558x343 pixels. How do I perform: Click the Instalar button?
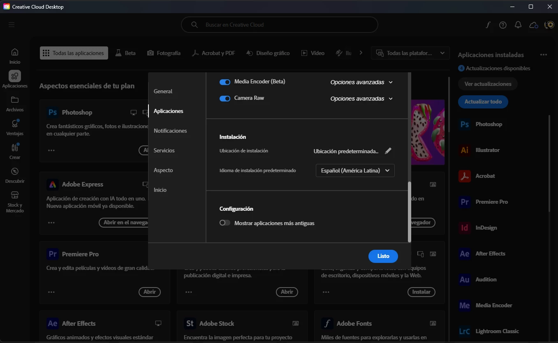coord(421,292)
